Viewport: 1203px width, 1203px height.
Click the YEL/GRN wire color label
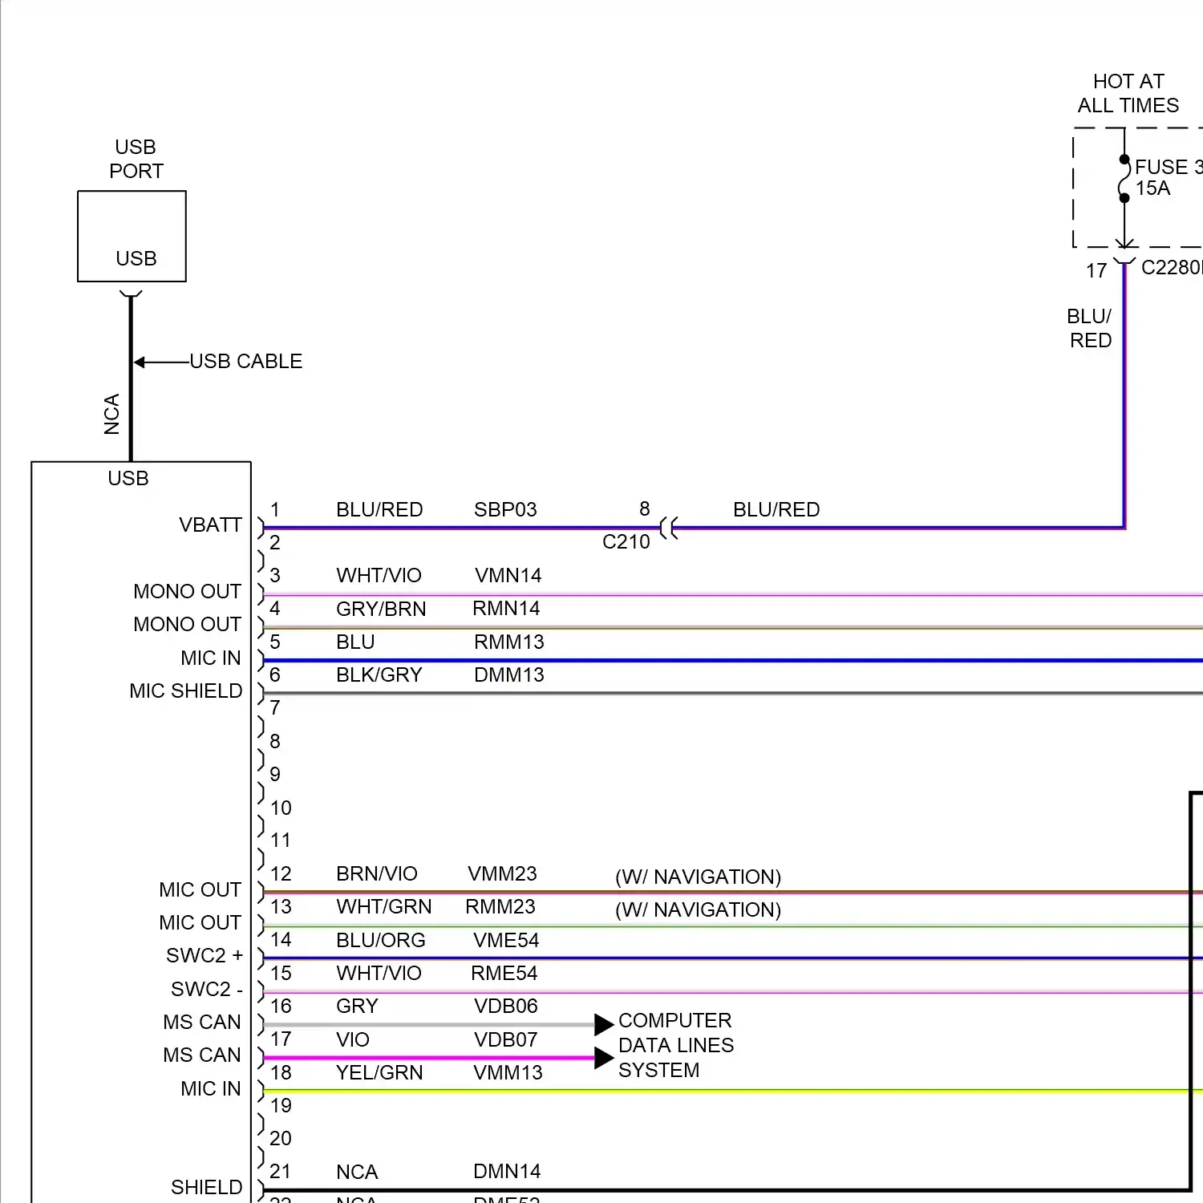(x=379, y=1072)
